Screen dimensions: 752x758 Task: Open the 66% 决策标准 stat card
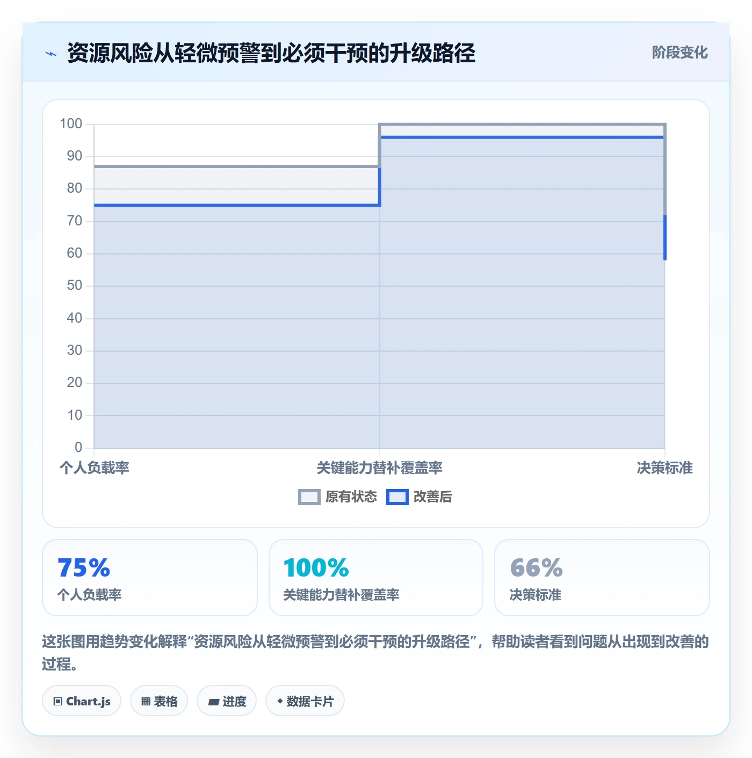tap(602, 578)
